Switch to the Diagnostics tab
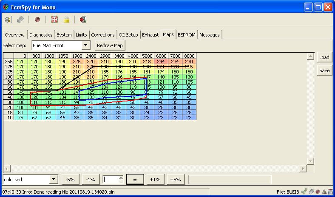The height and width of the screenshot is (197, 335). [x=41, y=35]
